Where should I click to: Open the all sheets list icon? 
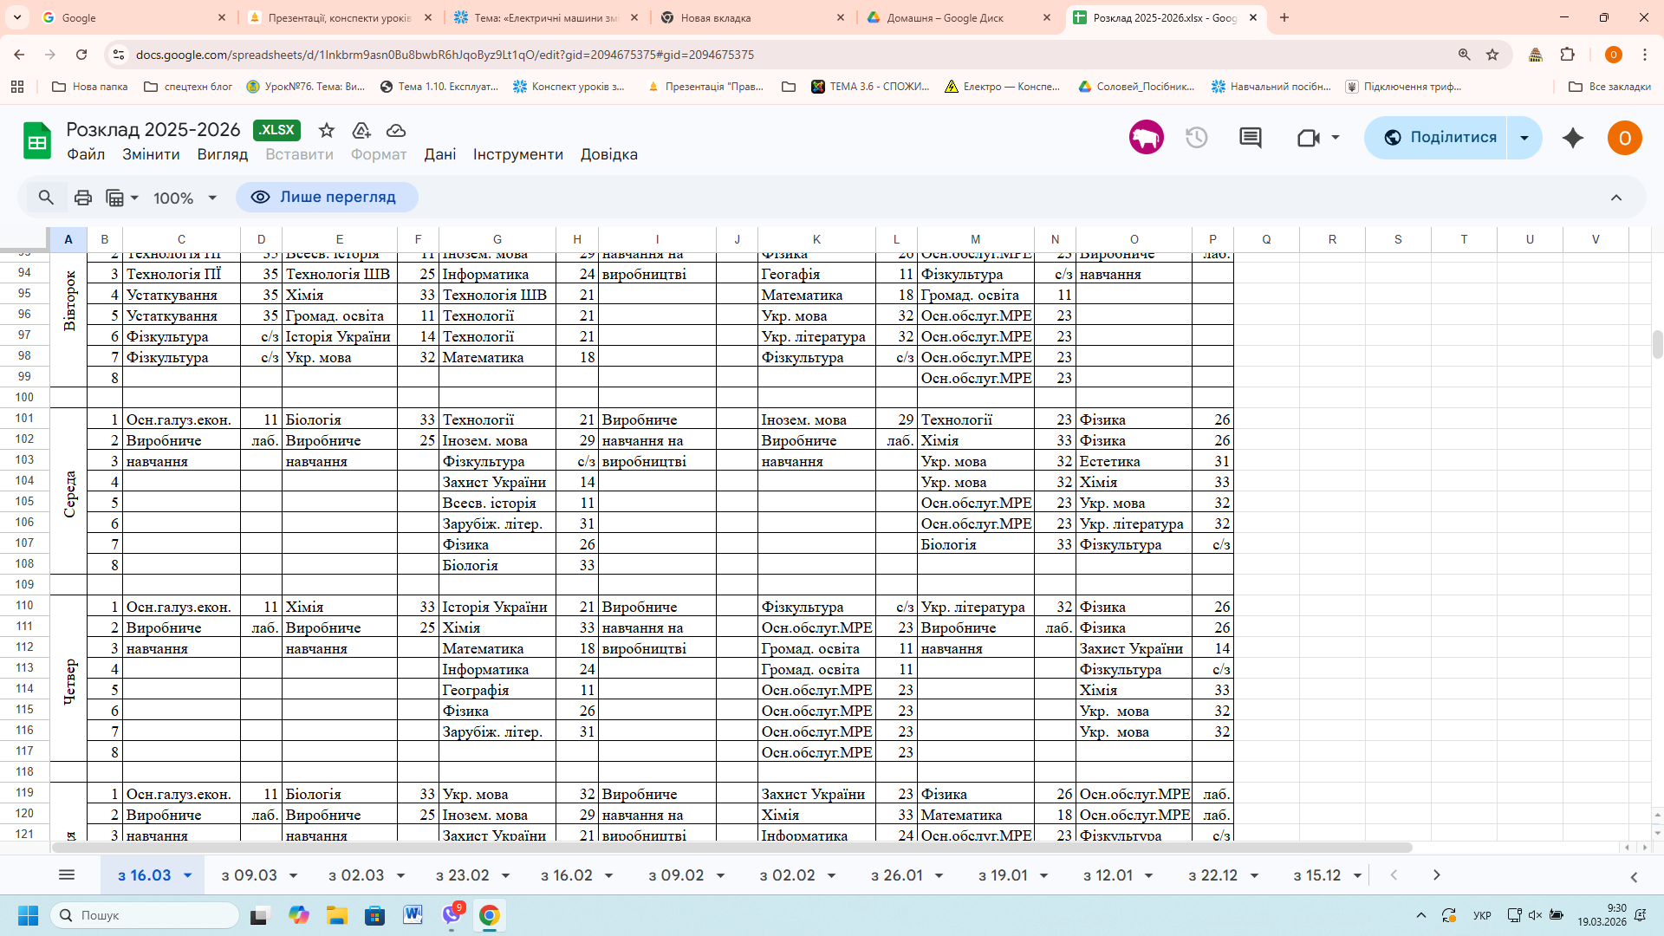(67, 875)
